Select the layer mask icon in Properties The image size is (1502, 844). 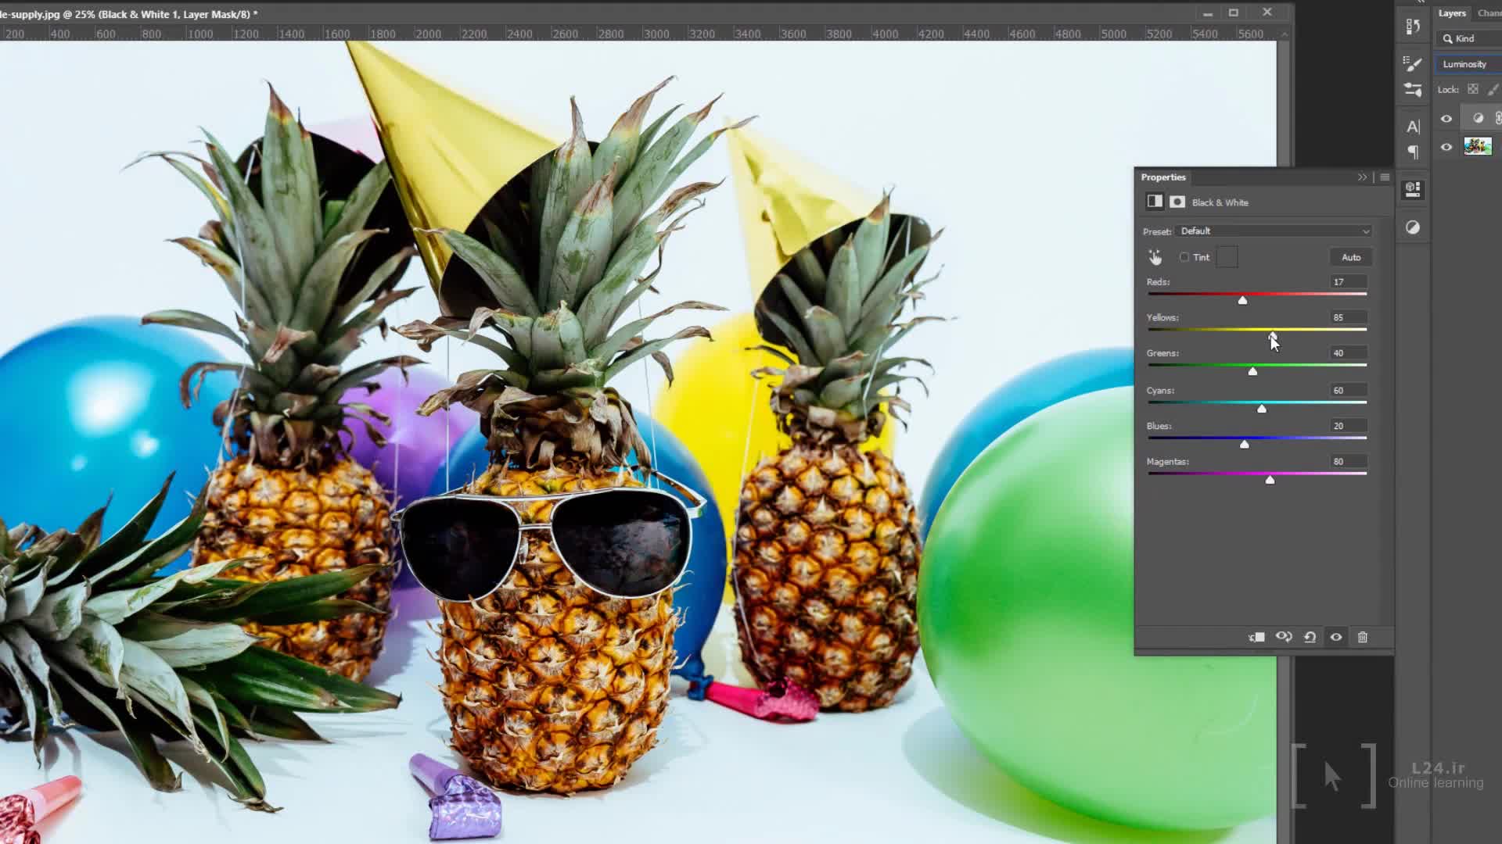point(1177,202)
